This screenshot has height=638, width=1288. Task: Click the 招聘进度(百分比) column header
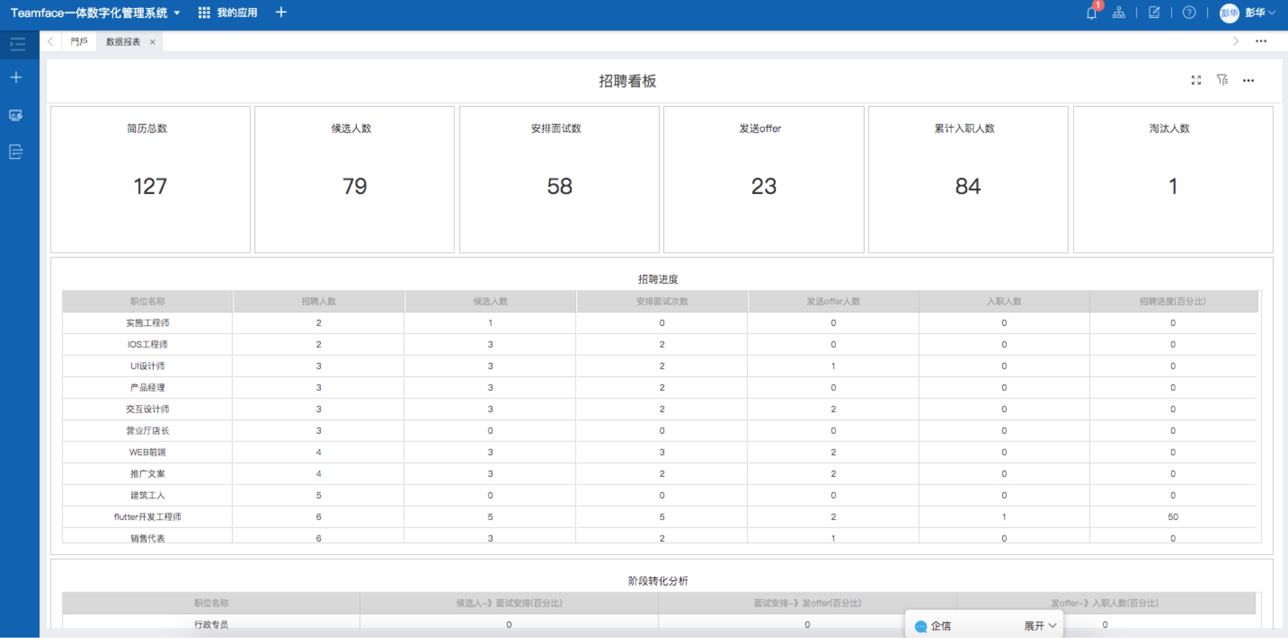pos(1173,301)
